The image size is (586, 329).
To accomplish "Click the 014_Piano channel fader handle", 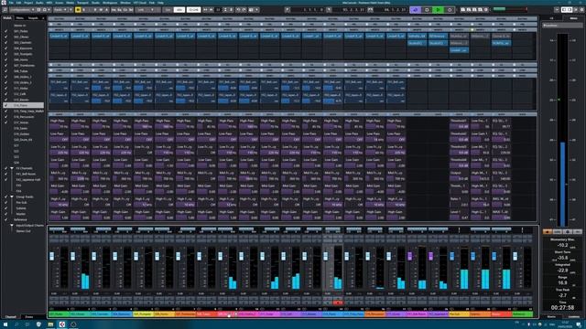I will (326, 256).
